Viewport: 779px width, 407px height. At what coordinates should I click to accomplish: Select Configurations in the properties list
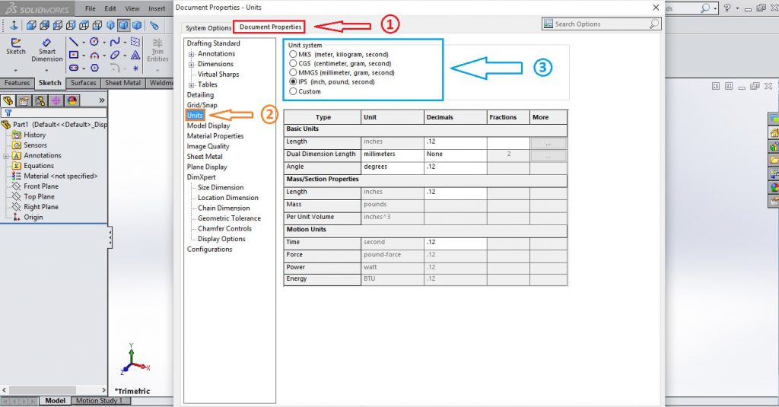point(209,249)
